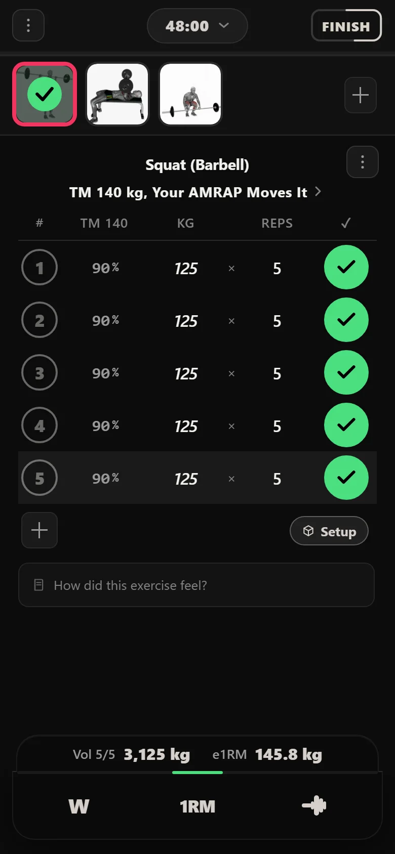Select the deadlift exercise thumbnail
395x854 pixels.
190,94
